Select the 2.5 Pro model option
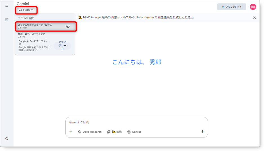Screen dimensions: 264x151 coord(45,35)
